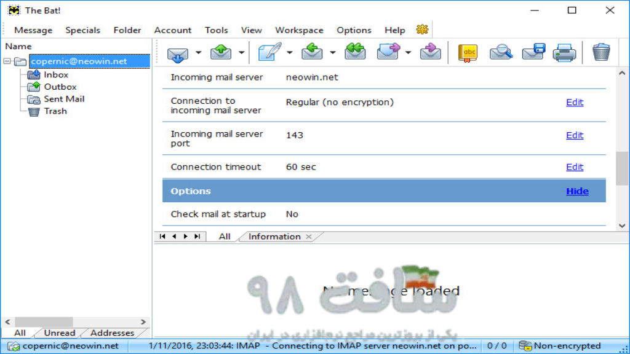Open the new message dropdown arrow

point(289,53)
